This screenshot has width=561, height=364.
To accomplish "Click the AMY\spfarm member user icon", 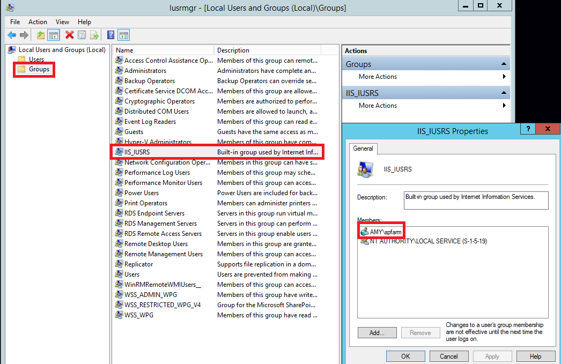I will point(365,232).
